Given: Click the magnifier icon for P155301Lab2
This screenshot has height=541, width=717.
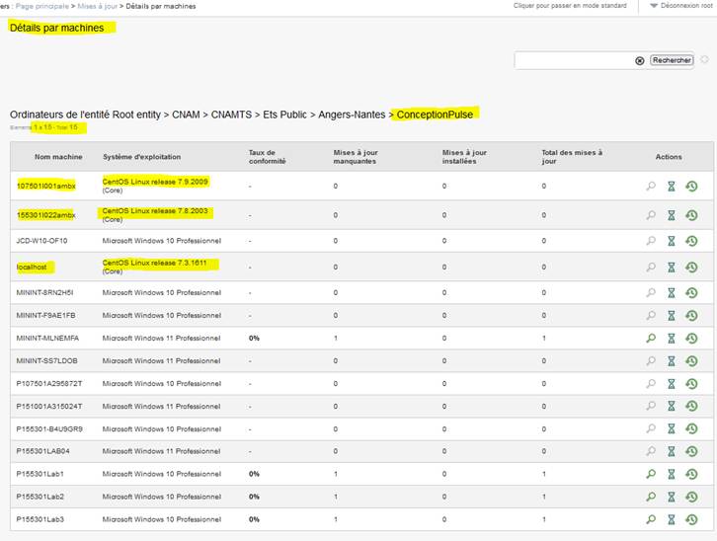Looking at the screenshot, I should tap(650, 497).
